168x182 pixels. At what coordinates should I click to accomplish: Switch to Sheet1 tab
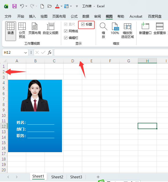coord(38,177)
